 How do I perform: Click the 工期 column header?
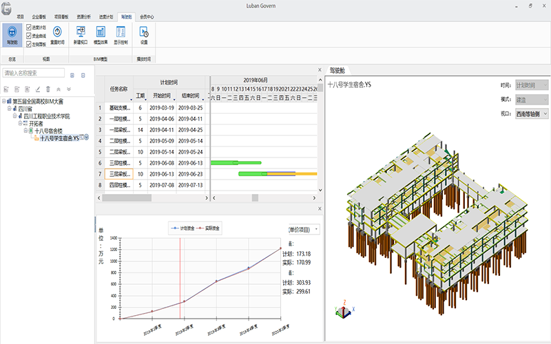tap(141, 96)
